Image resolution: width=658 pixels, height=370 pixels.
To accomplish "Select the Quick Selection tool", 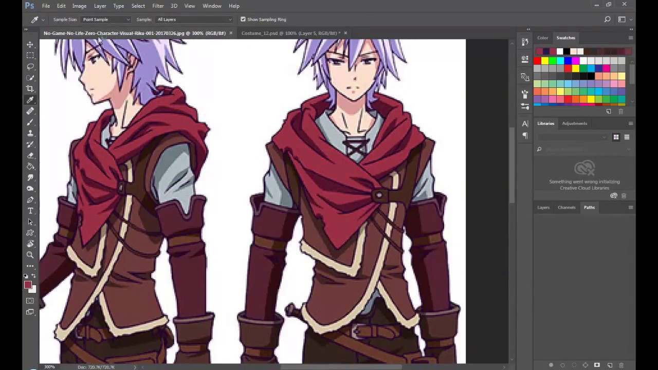I will click(30, 78).
